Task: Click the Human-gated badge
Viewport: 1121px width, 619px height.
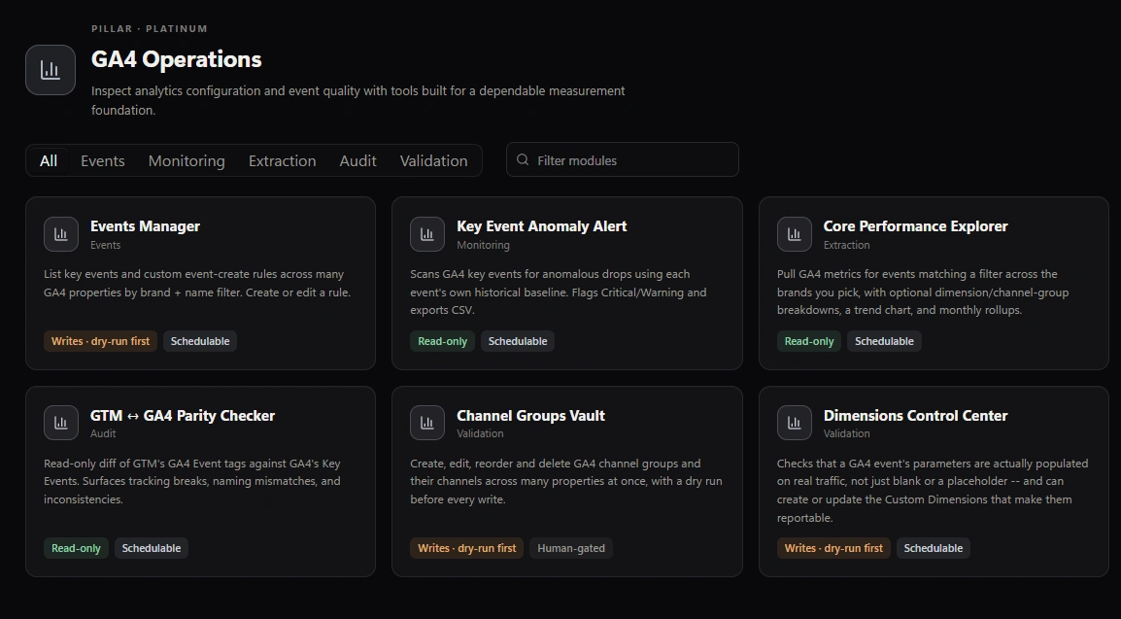Action: tap(571, 548)
